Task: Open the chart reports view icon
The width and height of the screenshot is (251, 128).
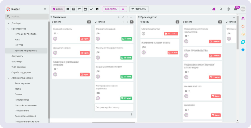Action: click(x=91, y=9)
